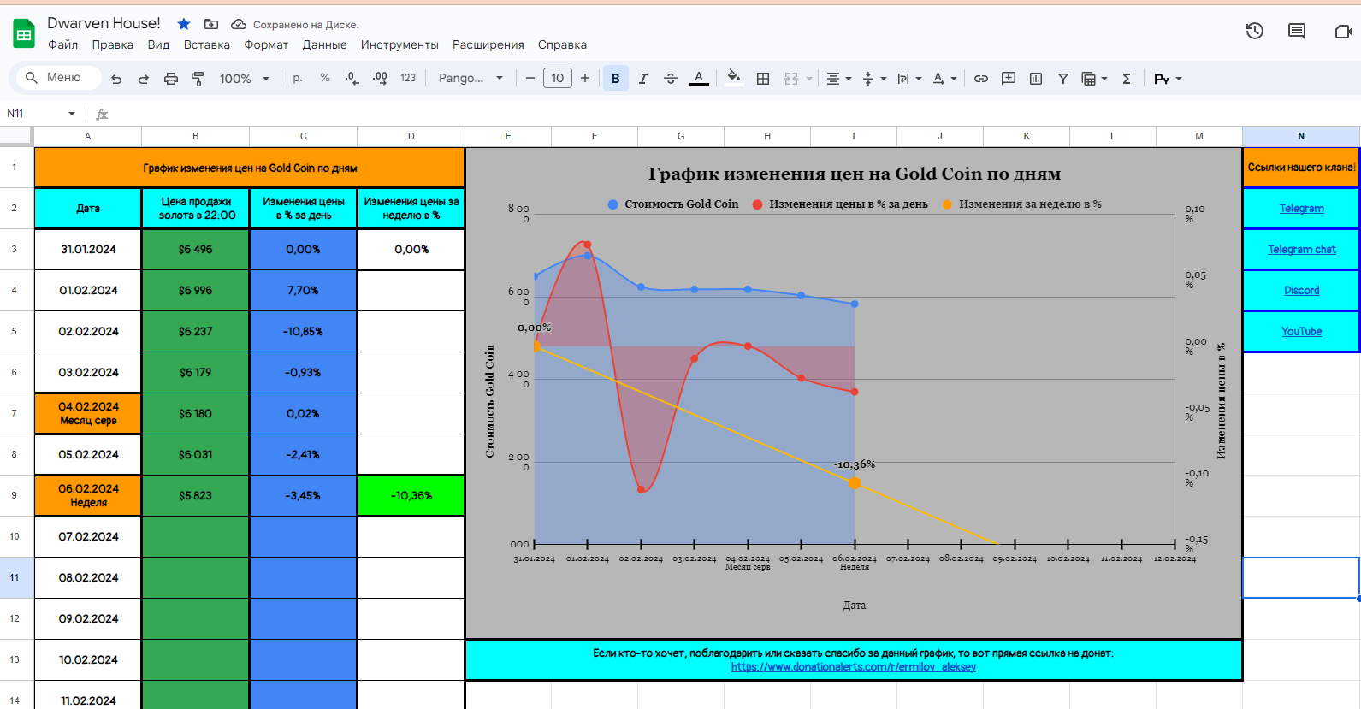Open the Данные menu
Viewport: 1361px width, 709px height.
tap(324, 44)
